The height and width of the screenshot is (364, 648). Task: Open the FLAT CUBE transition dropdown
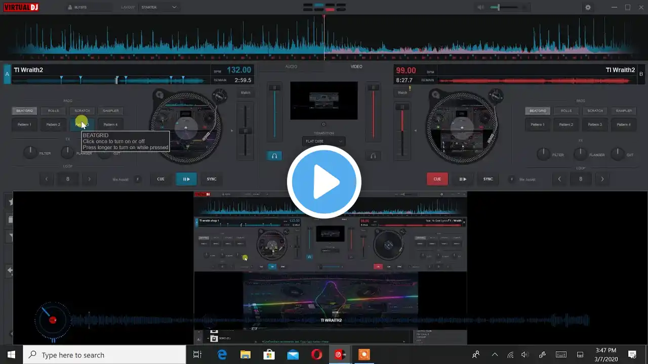pyautogui.click(x=324, y=142)
